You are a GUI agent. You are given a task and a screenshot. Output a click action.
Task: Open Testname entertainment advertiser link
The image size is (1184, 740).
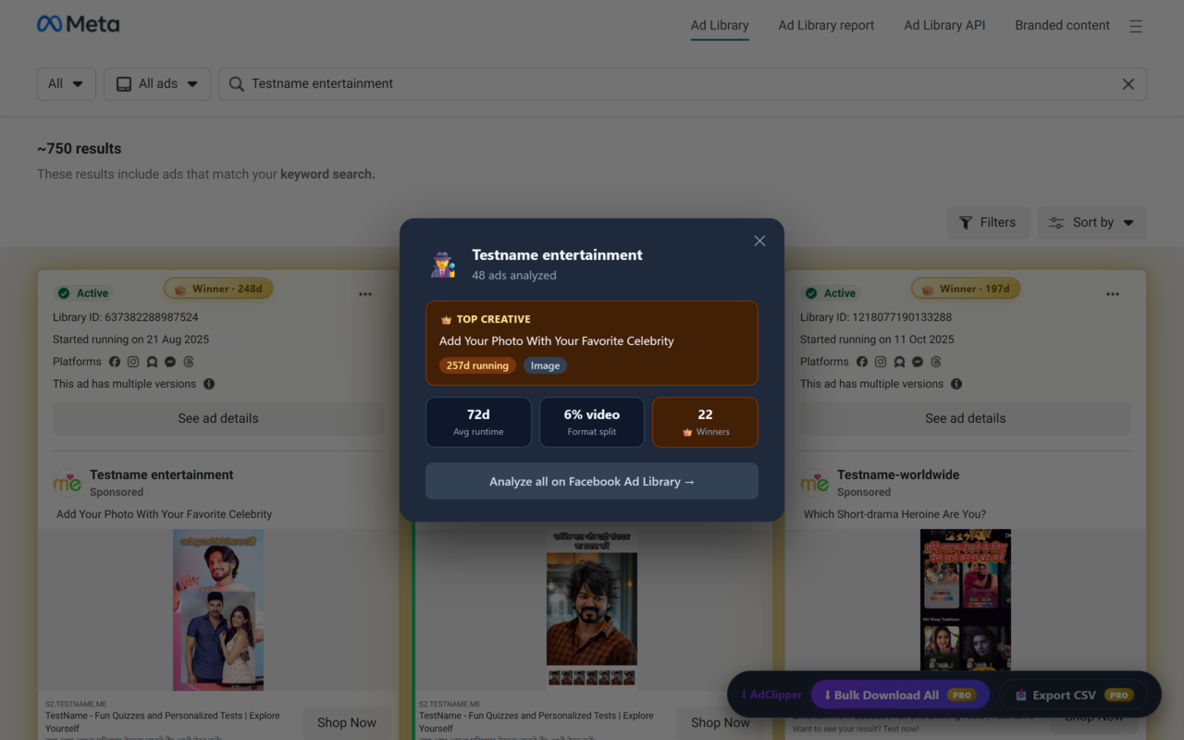pyautogui.click(x=161, y=475)
